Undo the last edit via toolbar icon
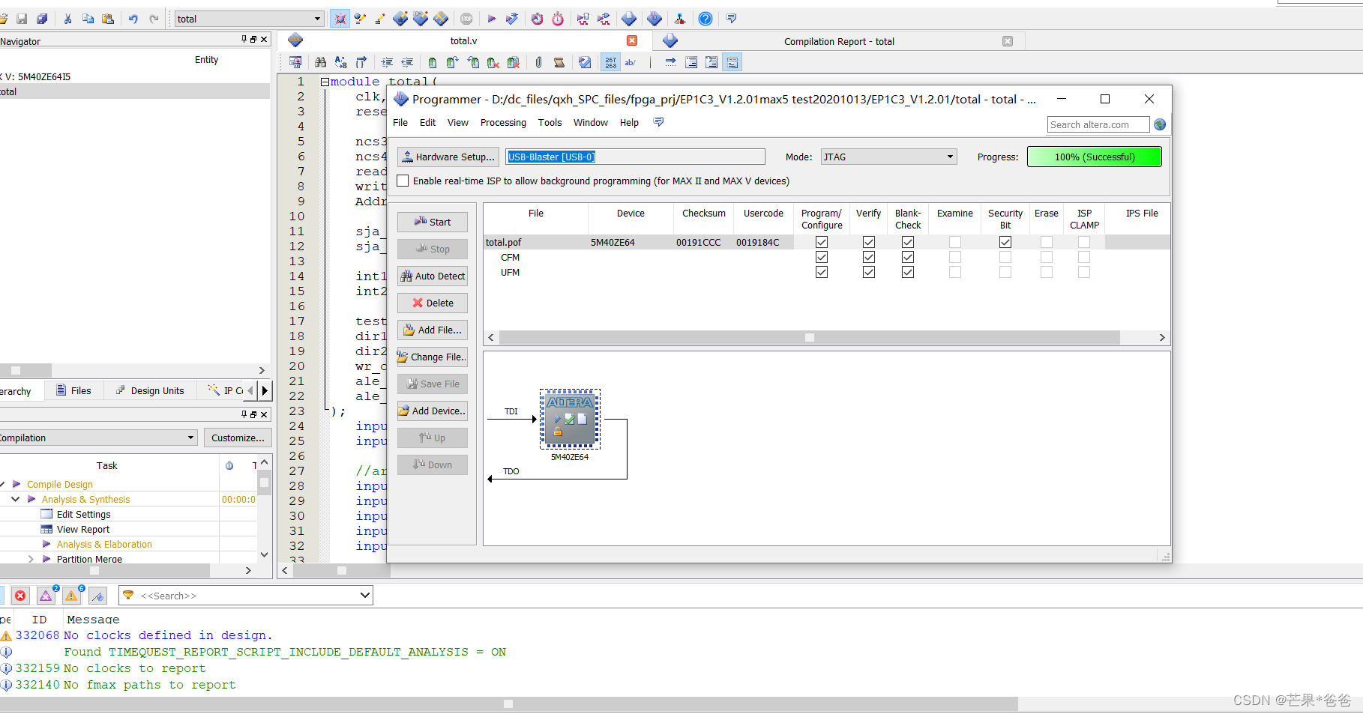This screenshot has width=1363, height=714. 135,19
